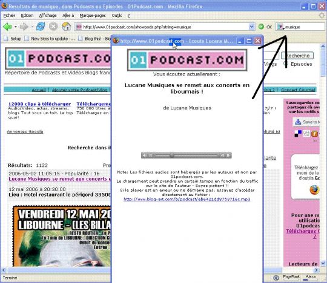Click the grey grid share icon in sidebar
Image resolution: width=327 pixels, height=283 pixels.
(x=306, y=134)
